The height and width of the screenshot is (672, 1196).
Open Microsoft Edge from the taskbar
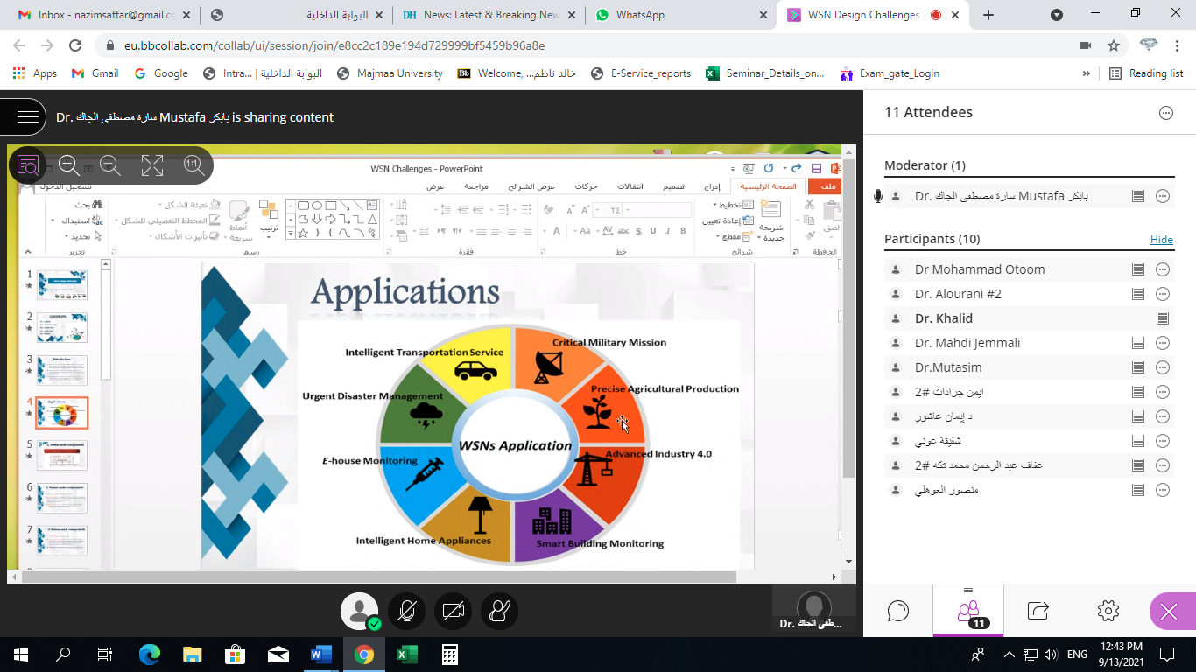150,654
